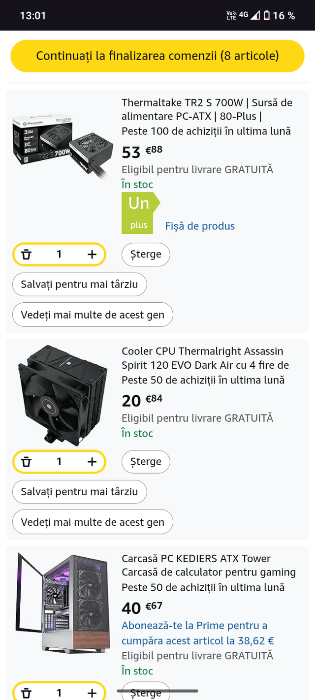The image size is (315, 700).
Task: Tap trash icon for KEDIERS case
Action: tap(27, 693)
